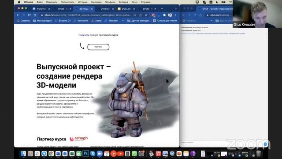Switch to the Участник tab
The width and height of the screenshot is (282, 159).
(41, 9)
